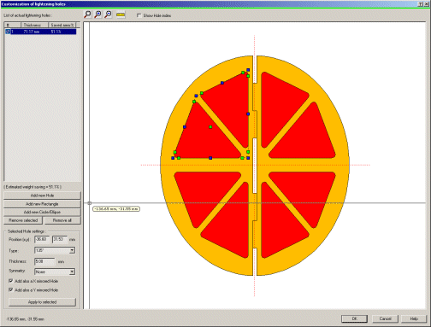Select blue handle at hole center right edge
Screen dimensions: 431x327
pyautogui.click(x=248, y=114)
